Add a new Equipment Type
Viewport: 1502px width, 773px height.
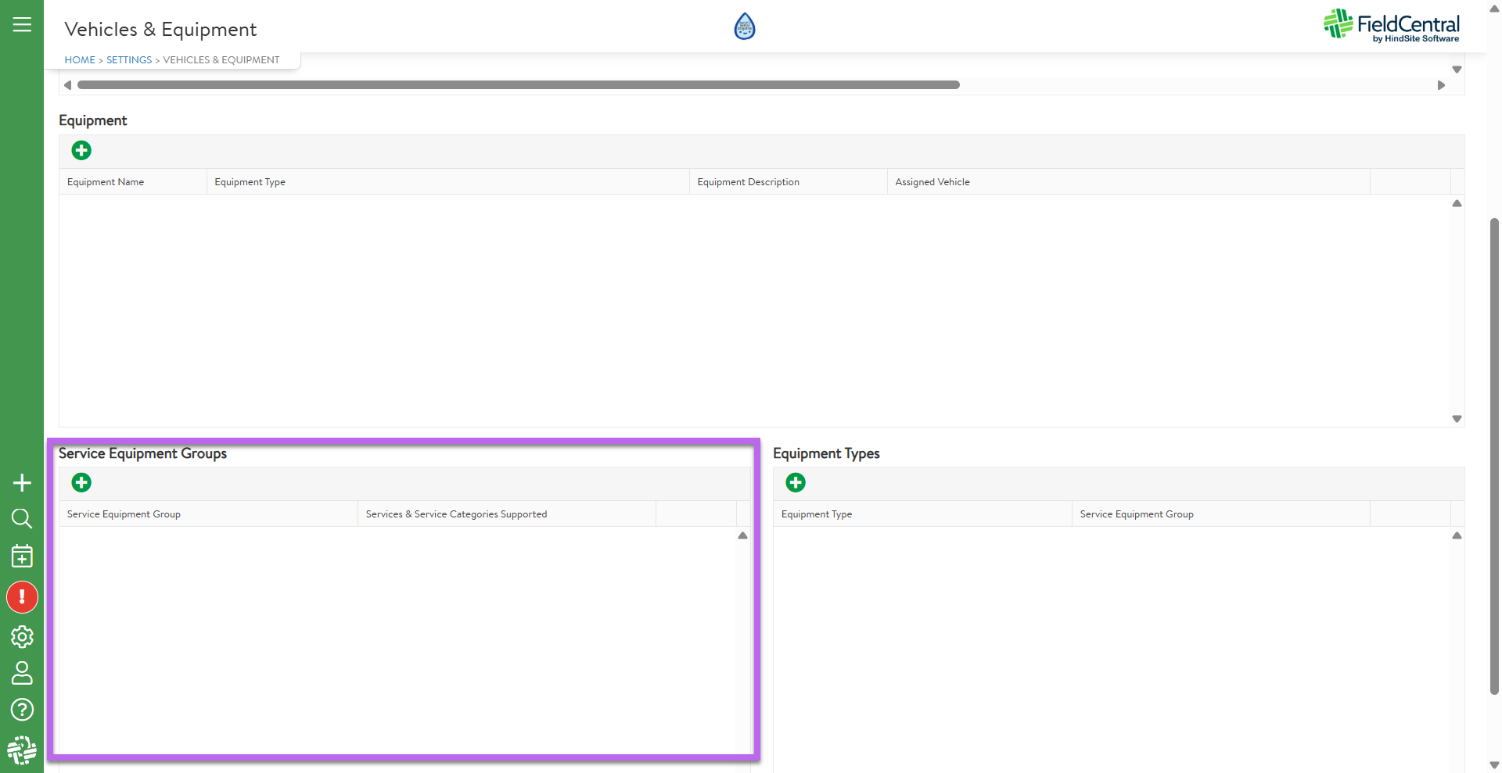coord(796,483)
